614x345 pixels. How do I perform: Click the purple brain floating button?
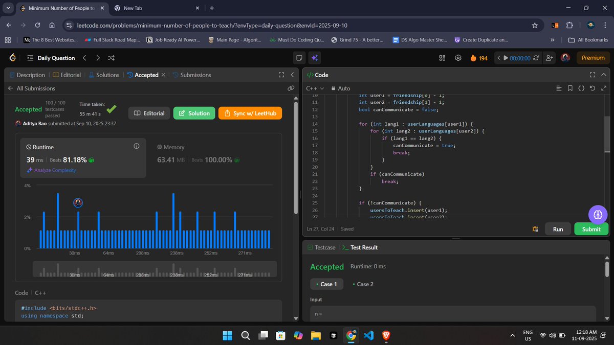(598, 214)
